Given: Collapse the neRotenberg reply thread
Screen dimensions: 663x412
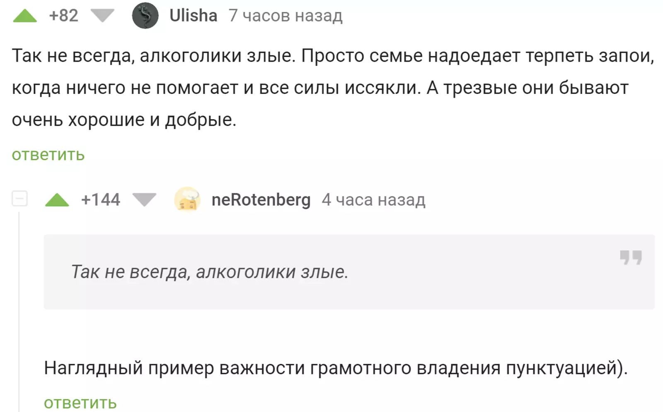Looking at the screenshot, I should pos(19,199).
